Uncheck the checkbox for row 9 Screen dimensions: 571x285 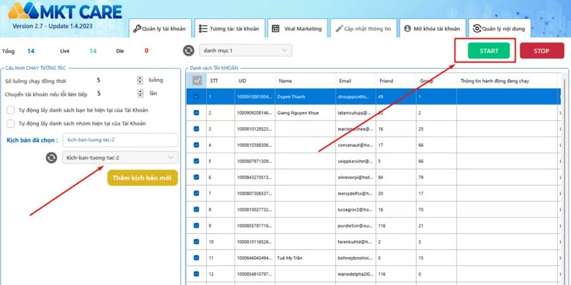pos(197,225)
